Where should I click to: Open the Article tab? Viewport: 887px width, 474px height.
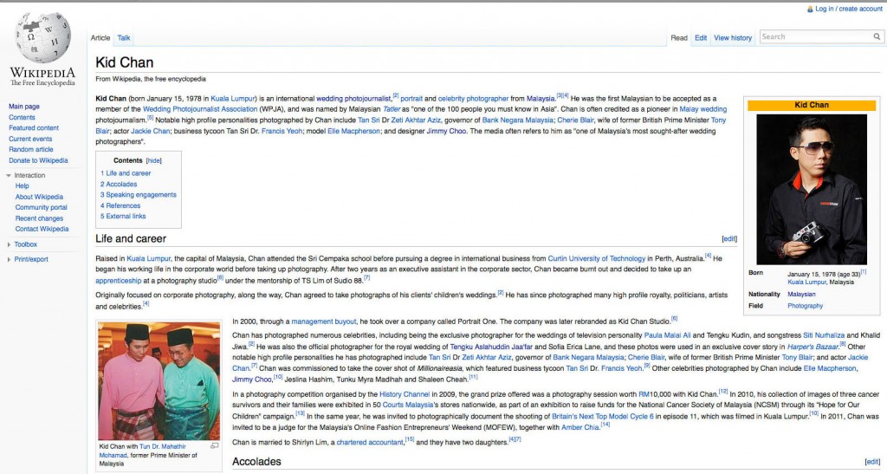(x=100, y=38)
